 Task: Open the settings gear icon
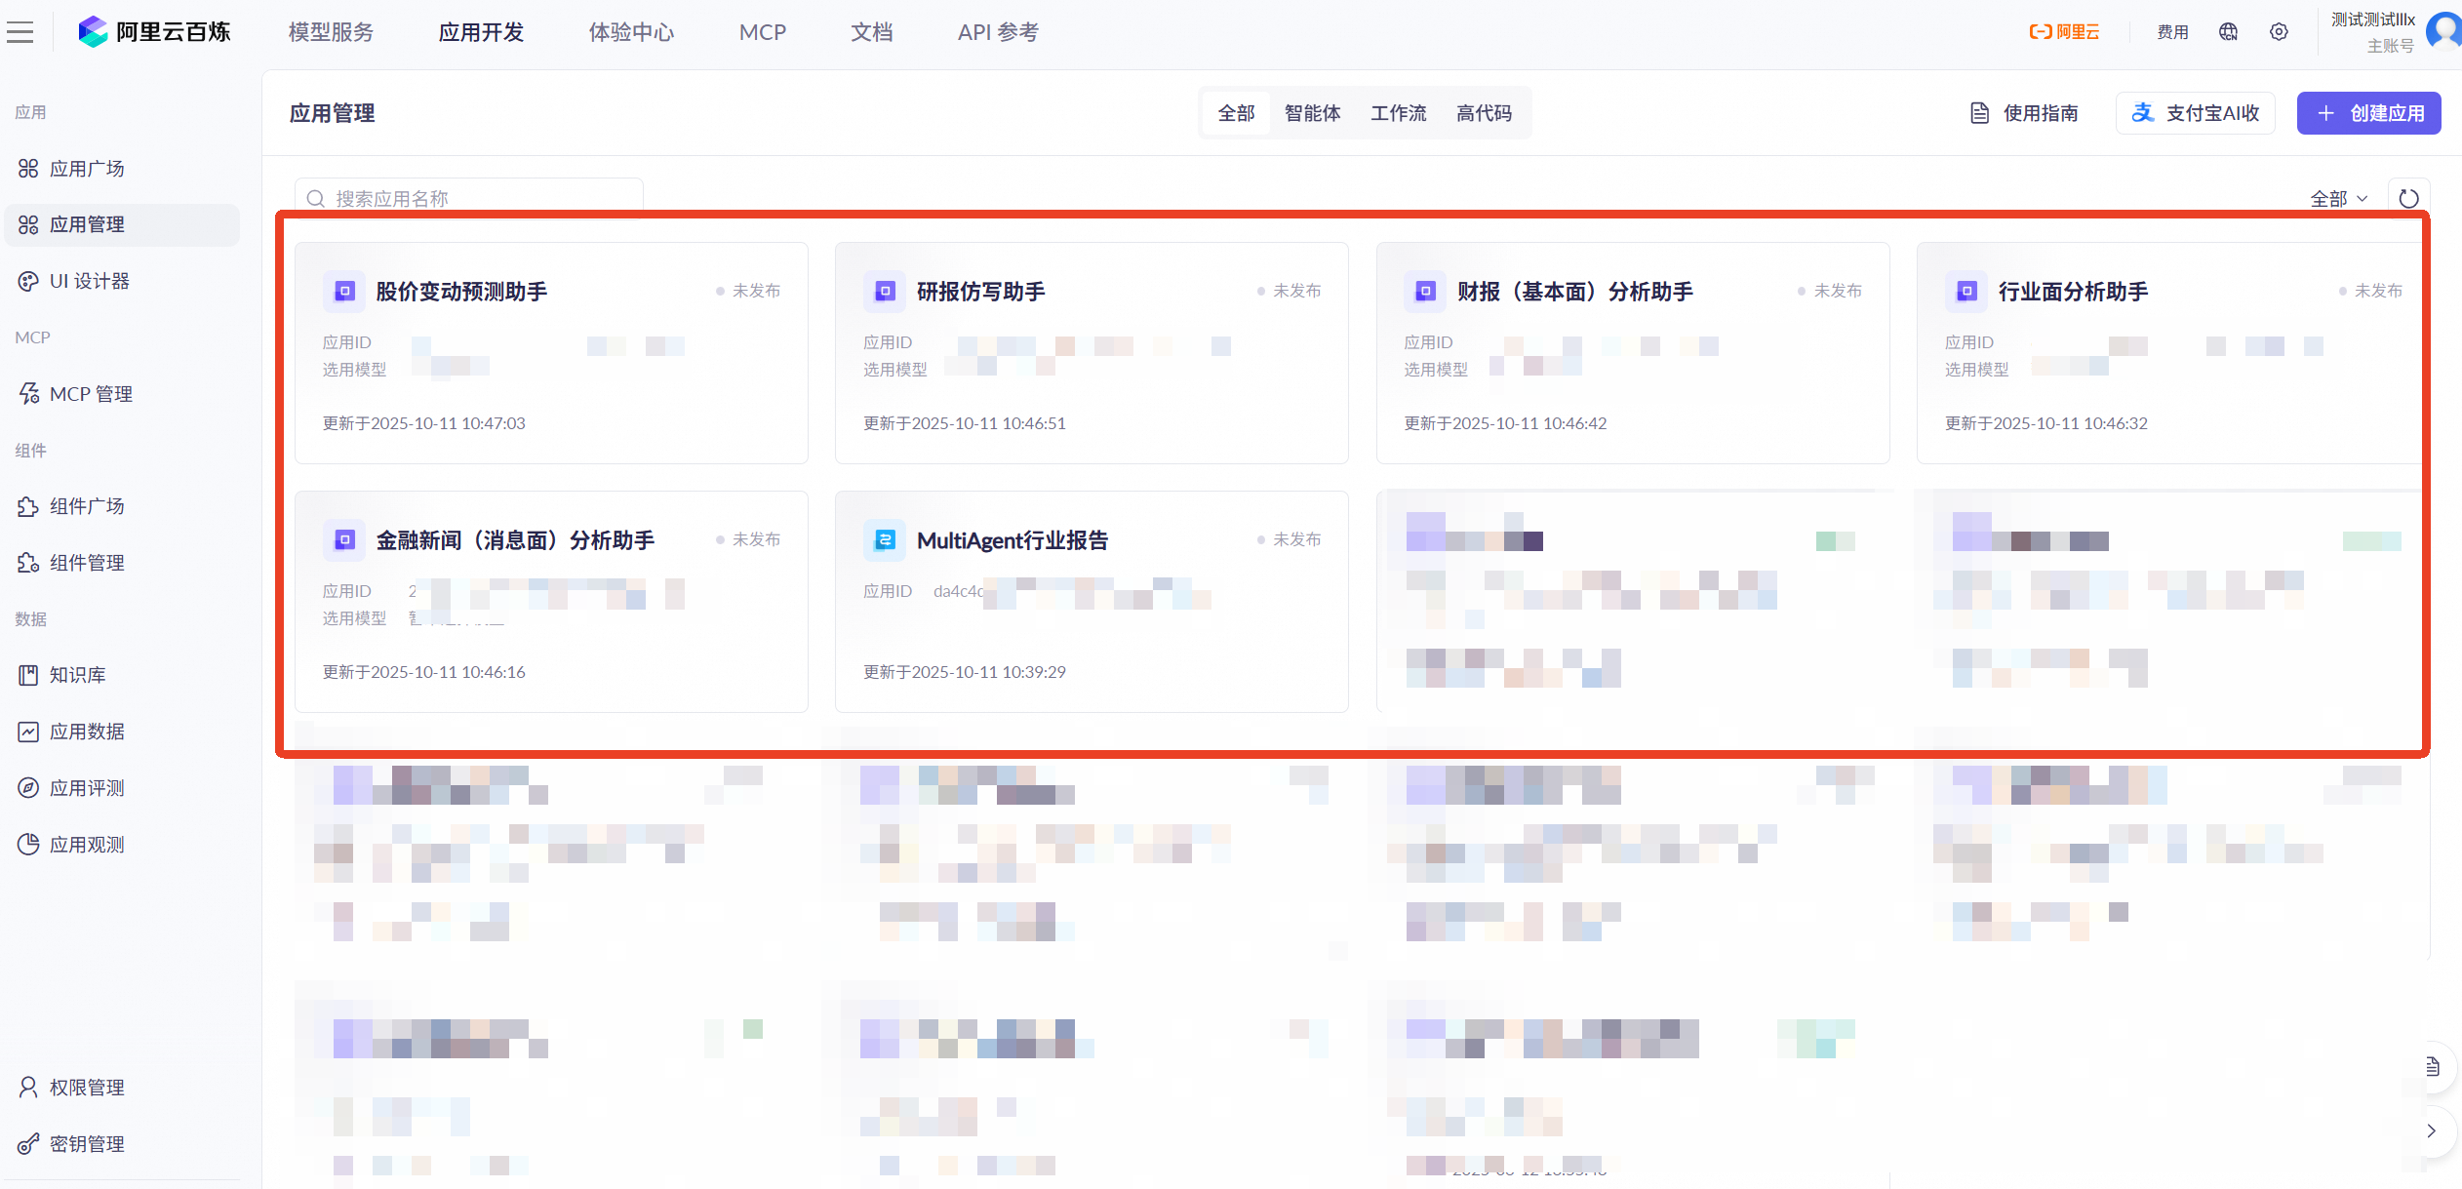tap(2279, 32)
